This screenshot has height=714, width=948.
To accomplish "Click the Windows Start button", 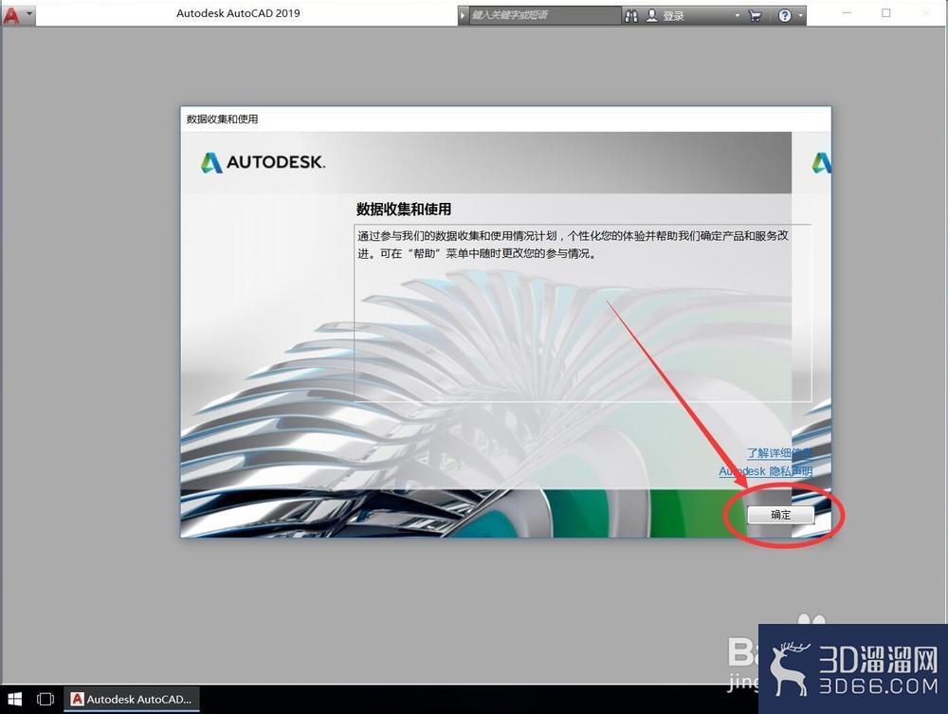I will click(14, 699).
